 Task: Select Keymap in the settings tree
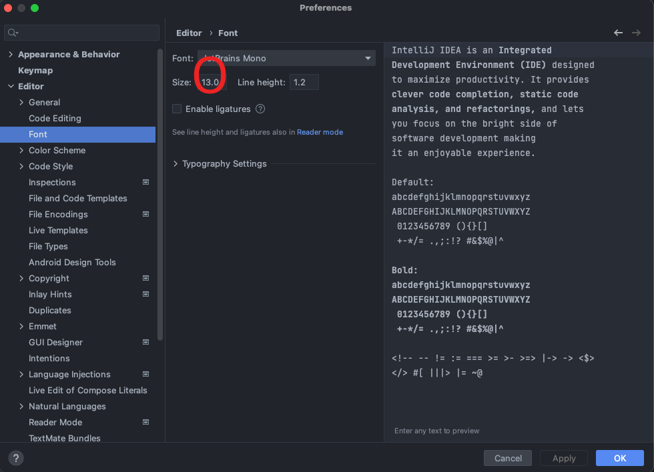click(35, 71)
